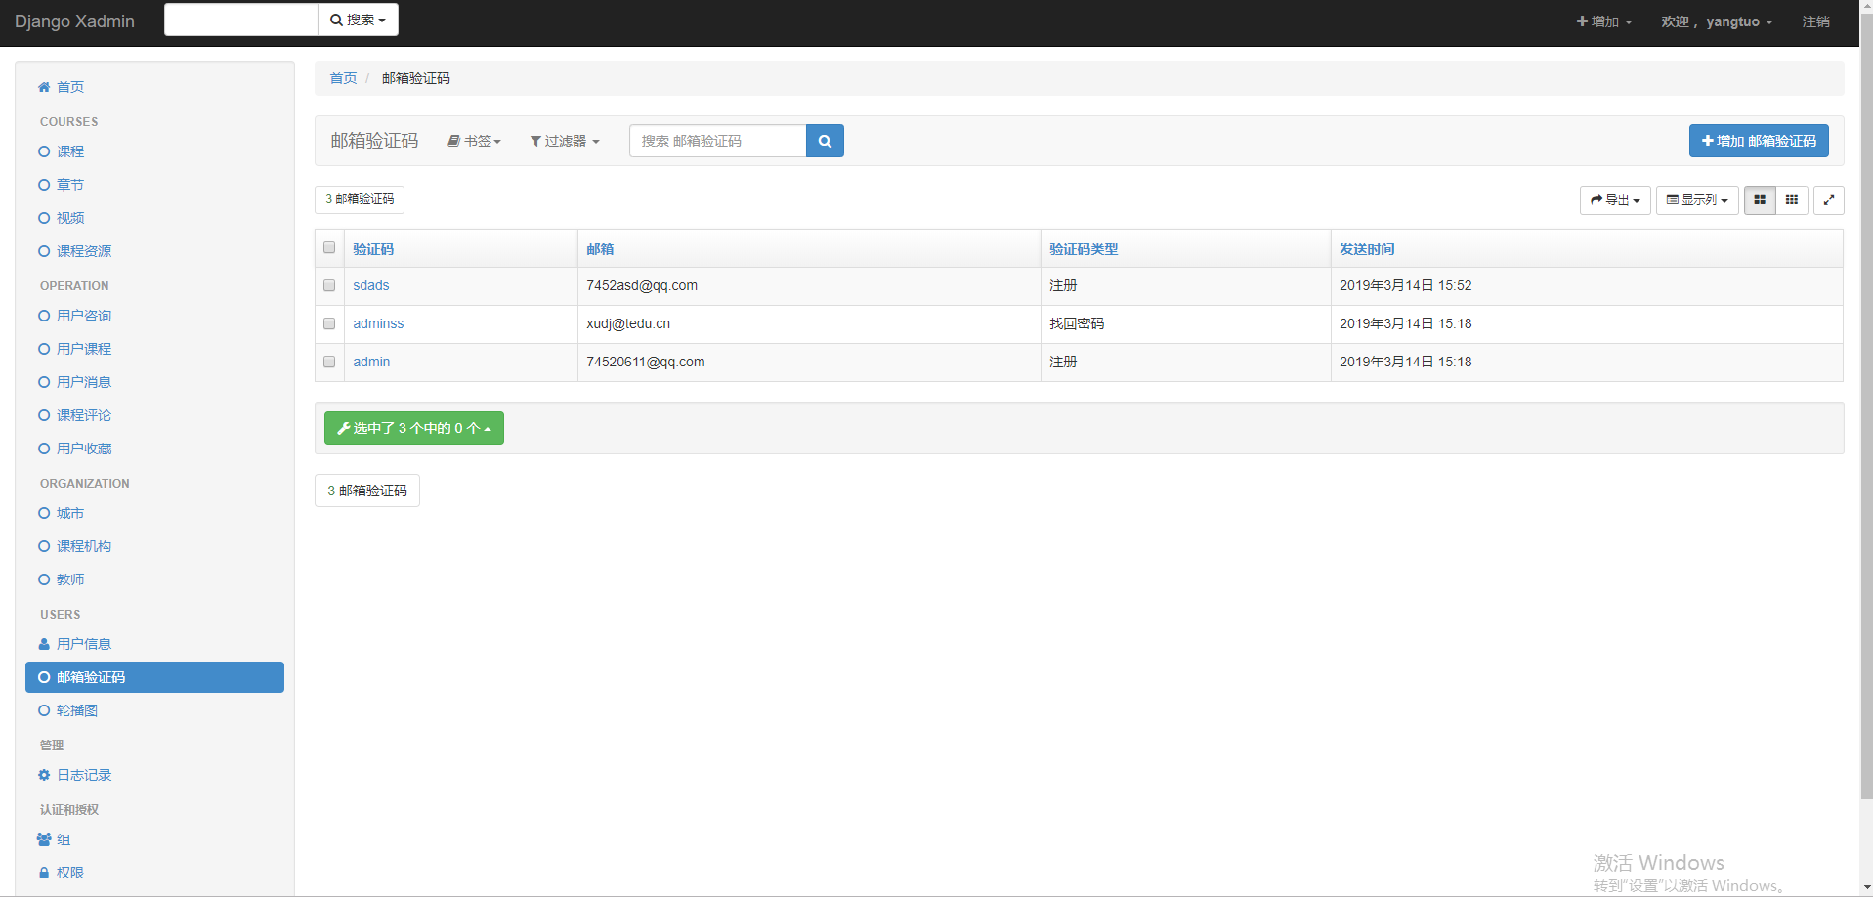Click the 增加 邮箱验证码 button
This screenshot has width=1873, height=899.
pyautogui.click(x=1759, y=141)
